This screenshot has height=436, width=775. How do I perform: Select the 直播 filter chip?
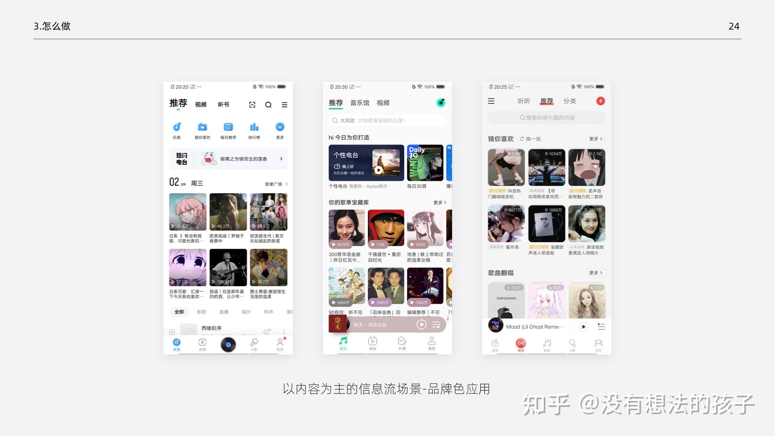point(224,312)
